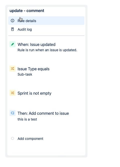
Task: Click Add component
Action: pyautogui.click(x=30, y=139)
